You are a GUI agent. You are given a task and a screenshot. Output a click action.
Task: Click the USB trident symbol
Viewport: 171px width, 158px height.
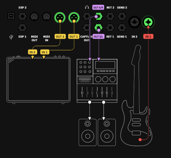pos(11,37)
